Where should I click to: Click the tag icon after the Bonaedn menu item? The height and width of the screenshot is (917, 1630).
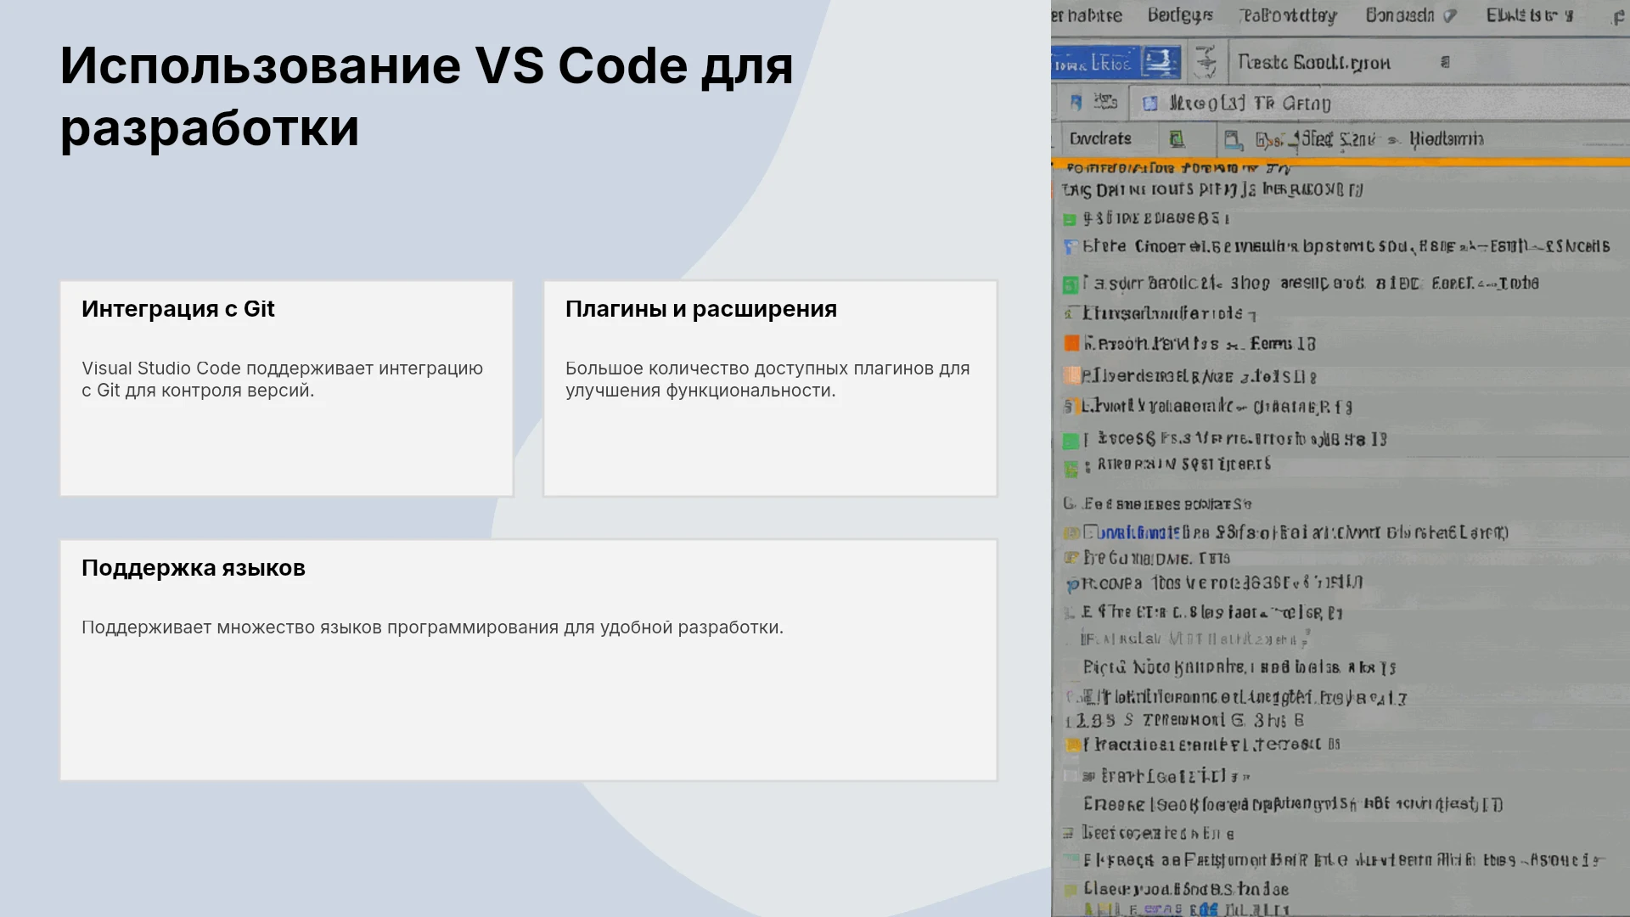coord(1449,15)
